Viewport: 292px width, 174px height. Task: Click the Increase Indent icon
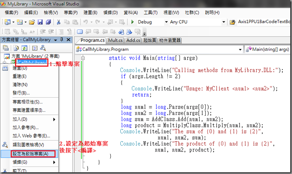[51, 32]
